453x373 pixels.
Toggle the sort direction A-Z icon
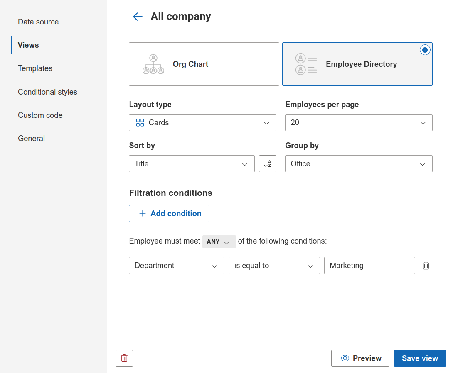pos(268,163)
